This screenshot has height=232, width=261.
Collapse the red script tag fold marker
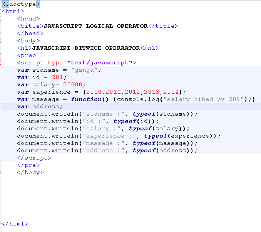pos(1,62)
